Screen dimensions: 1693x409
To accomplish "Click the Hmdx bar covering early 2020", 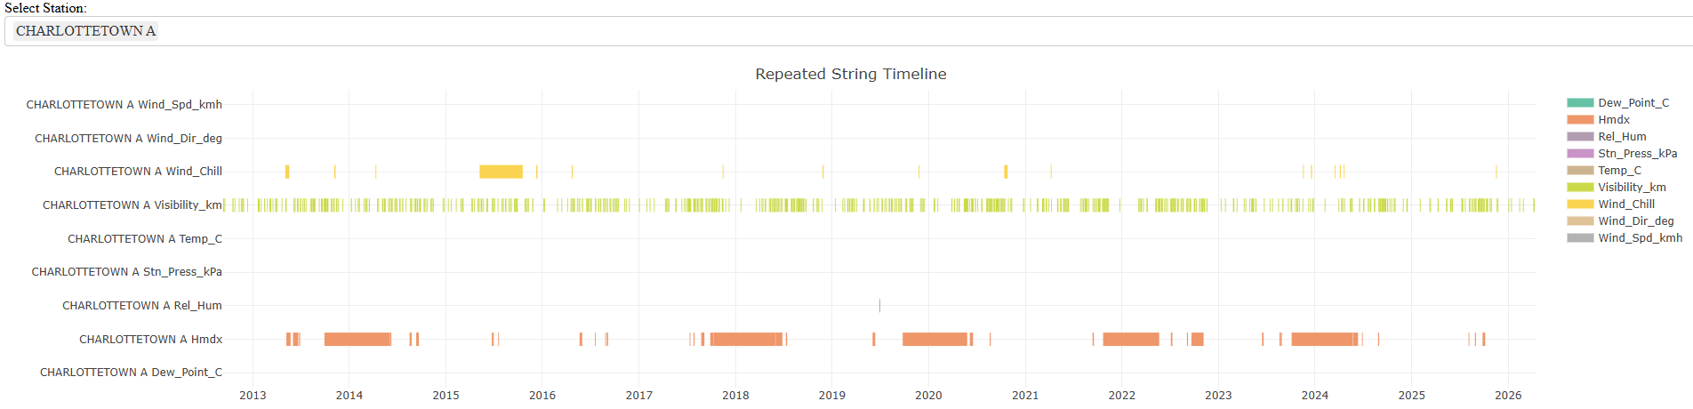I will tap(935, 339).
